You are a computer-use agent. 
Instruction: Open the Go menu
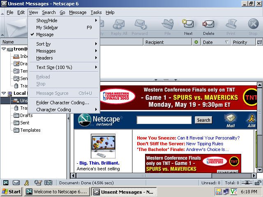tap(62, 12)
